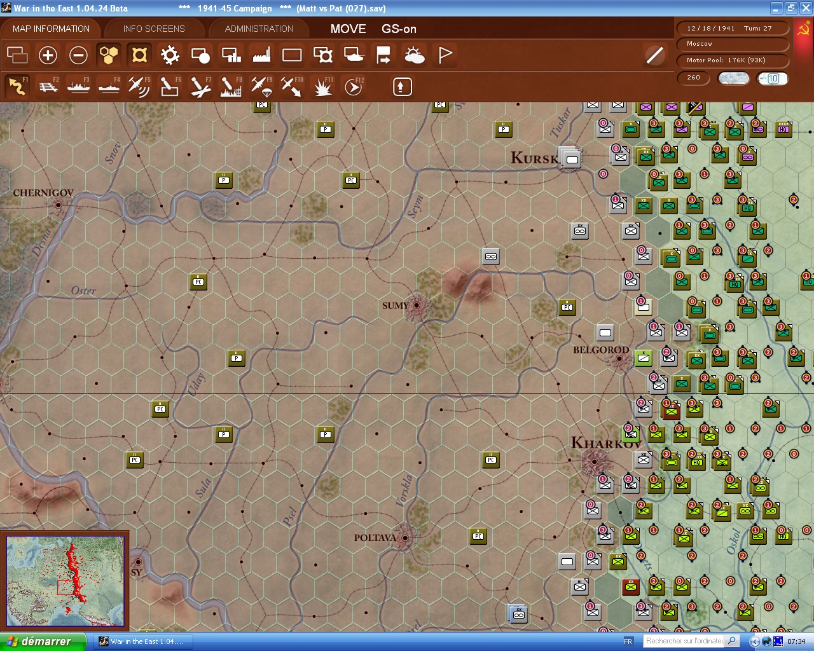Click the Poltava city label
Image resolution: width=814 pixels, height=651 pixels.
click(375, 538)
